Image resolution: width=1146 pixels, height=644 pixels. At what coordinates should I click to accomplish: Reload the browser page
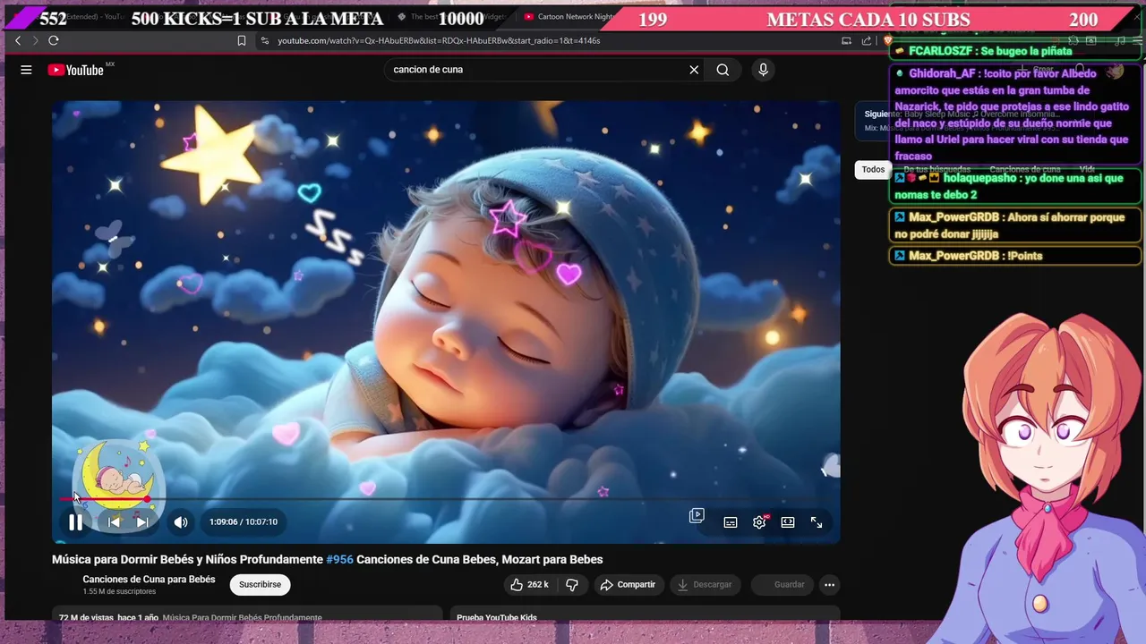pos(54,40)
